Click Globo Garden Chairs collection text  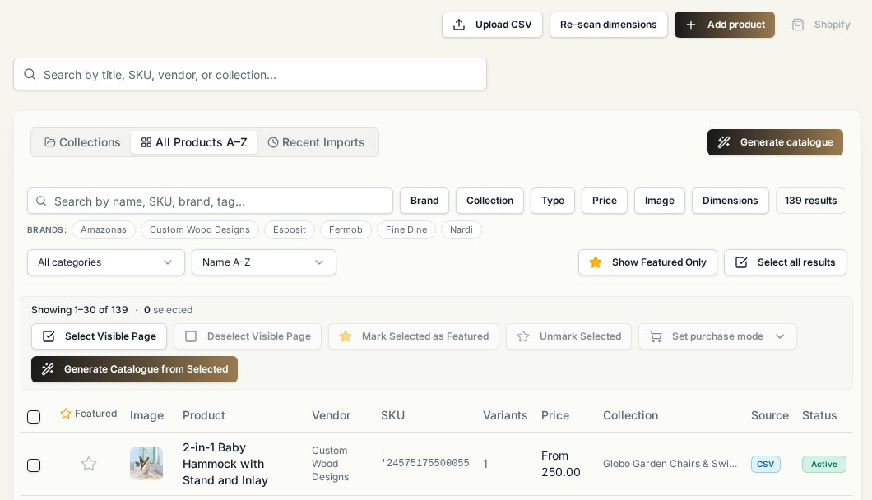[x=670, y=463]
